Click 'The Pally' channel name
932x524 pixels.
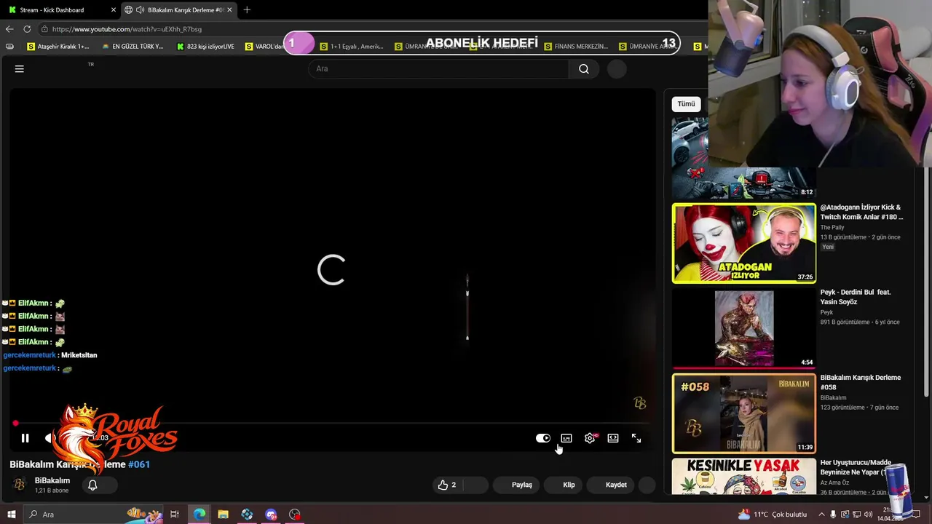tap(832, 228)
